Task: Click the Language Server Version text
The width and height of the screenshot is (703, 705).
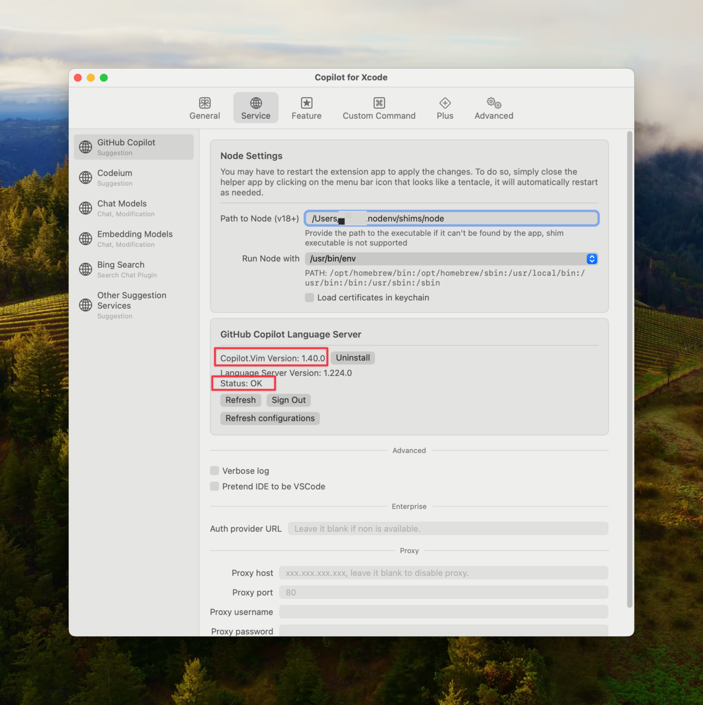Action: coord(286,373)
